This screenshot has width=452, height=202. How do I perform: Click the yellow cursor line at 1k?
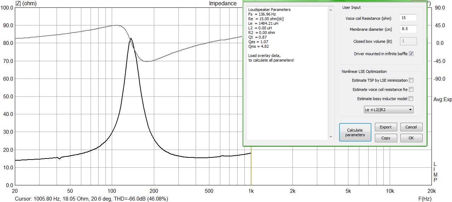tap(251, 166)
